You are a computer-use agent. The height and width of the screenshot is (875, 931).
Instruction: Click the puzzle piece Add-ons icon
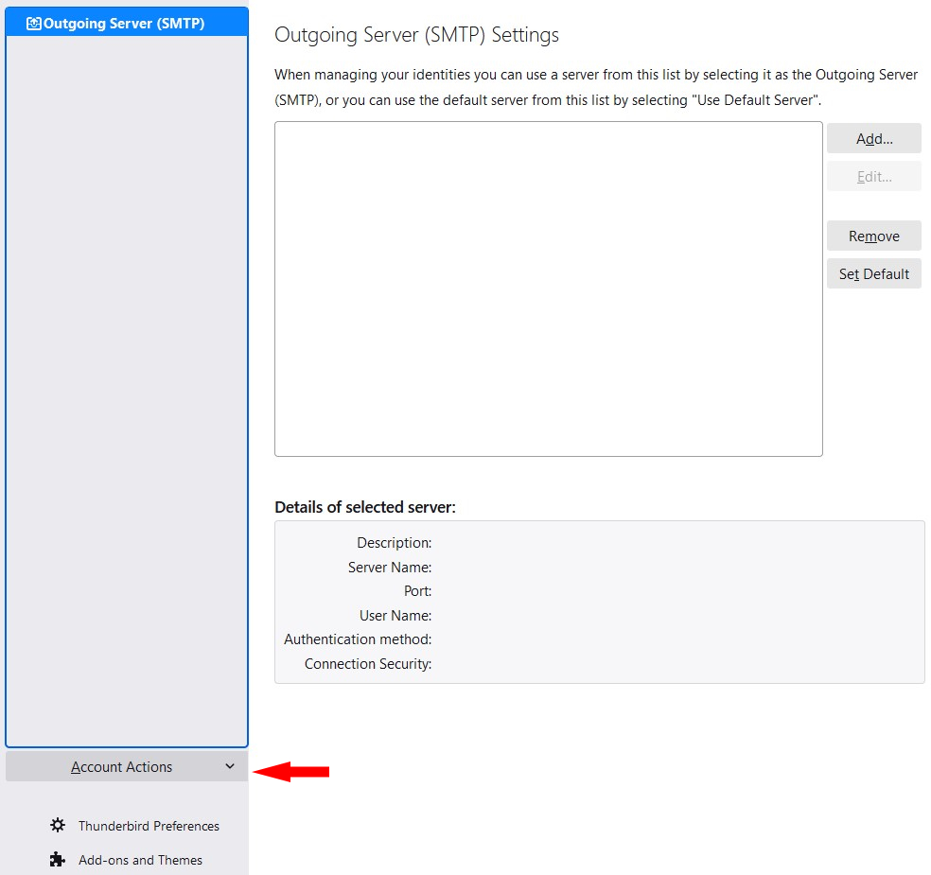58,860
